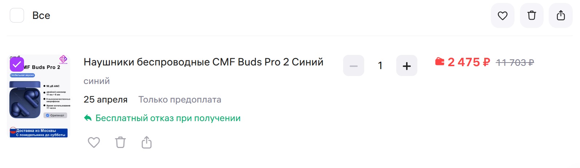Click the '25 апреля' delivery date
Screen dimensions: 580x168
coord(106,100)
